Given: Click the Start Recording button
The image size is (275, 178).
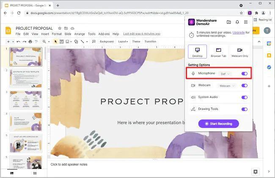Looking at the screenshot, I should (219, 124).
